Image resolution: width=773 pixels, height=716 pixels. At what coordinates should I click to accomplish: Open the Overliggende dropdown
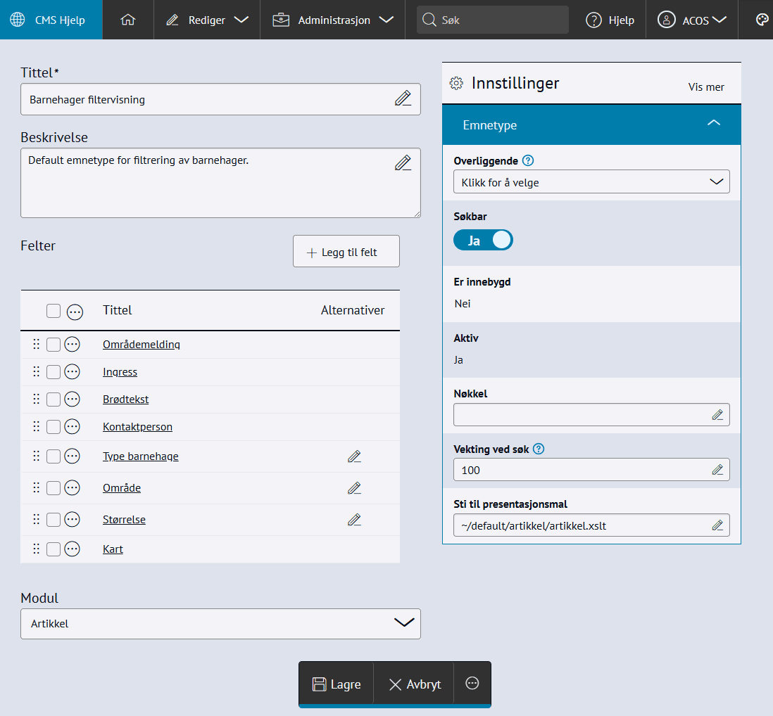591,182
